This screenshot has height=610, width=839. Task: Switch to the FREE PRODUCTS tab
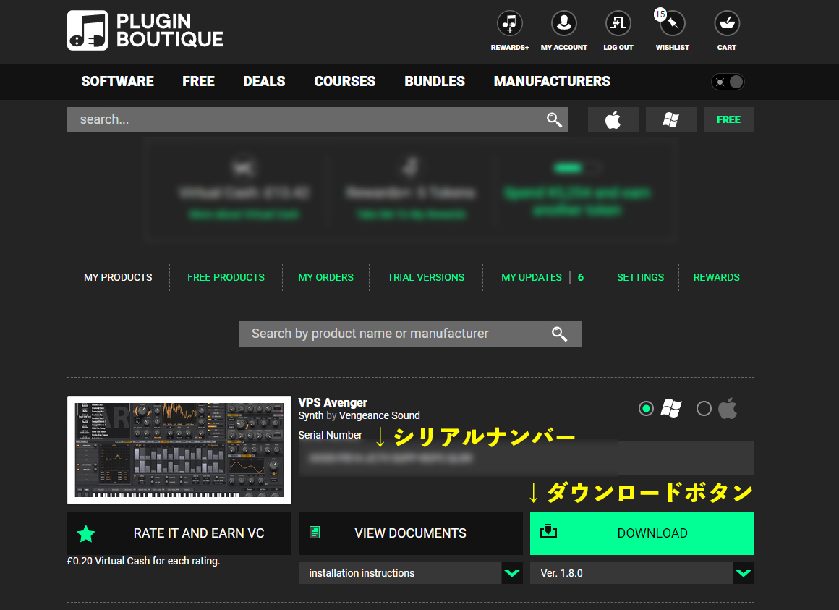click(226, 277)
